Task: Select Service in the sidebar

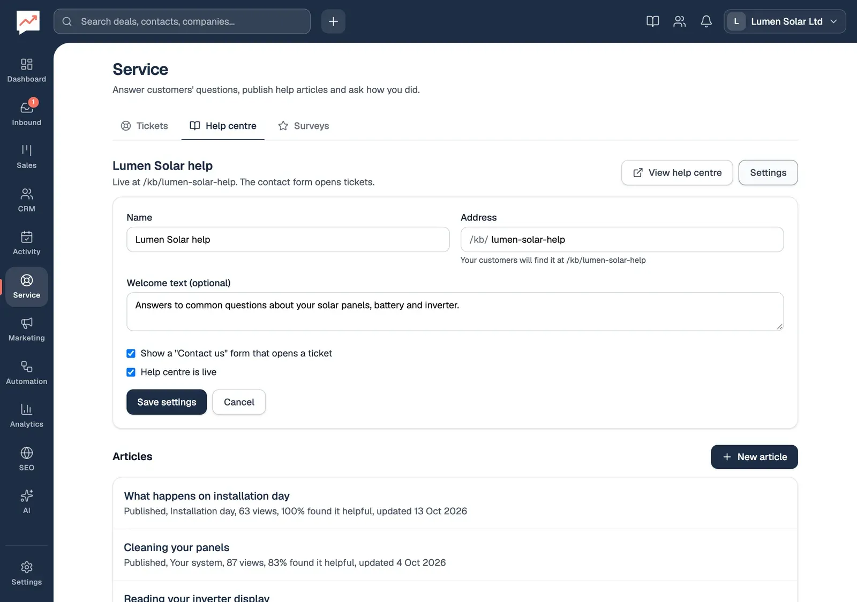Action: pos(26,287)
